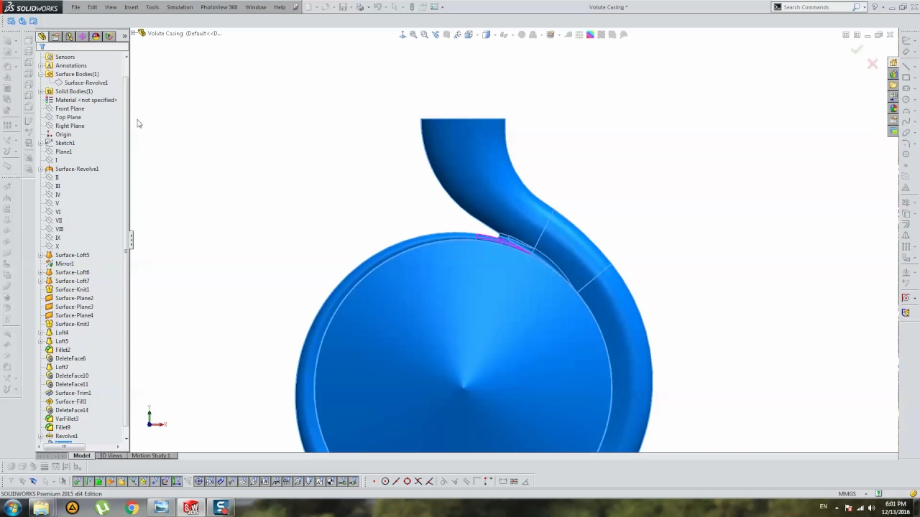Open SolidWorks Resources task pane tab
The image size is (920, 517).
893,62
